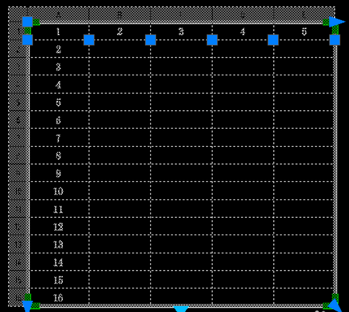
Task: Click column header C
Action: click(x=181, y=15)
